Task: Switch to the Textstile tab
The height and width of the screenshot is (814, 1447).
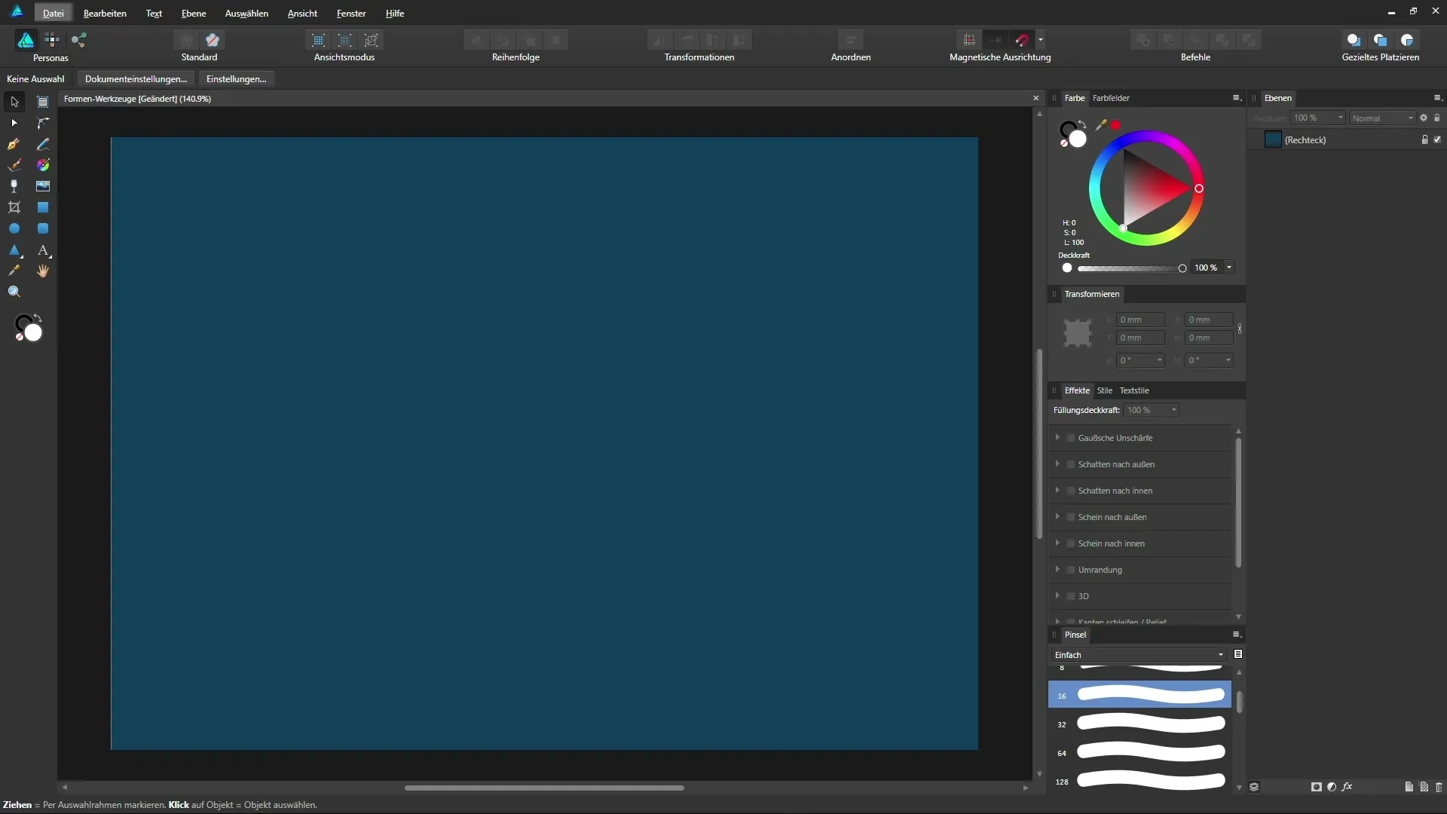Action: click(x=1134, y=390)
